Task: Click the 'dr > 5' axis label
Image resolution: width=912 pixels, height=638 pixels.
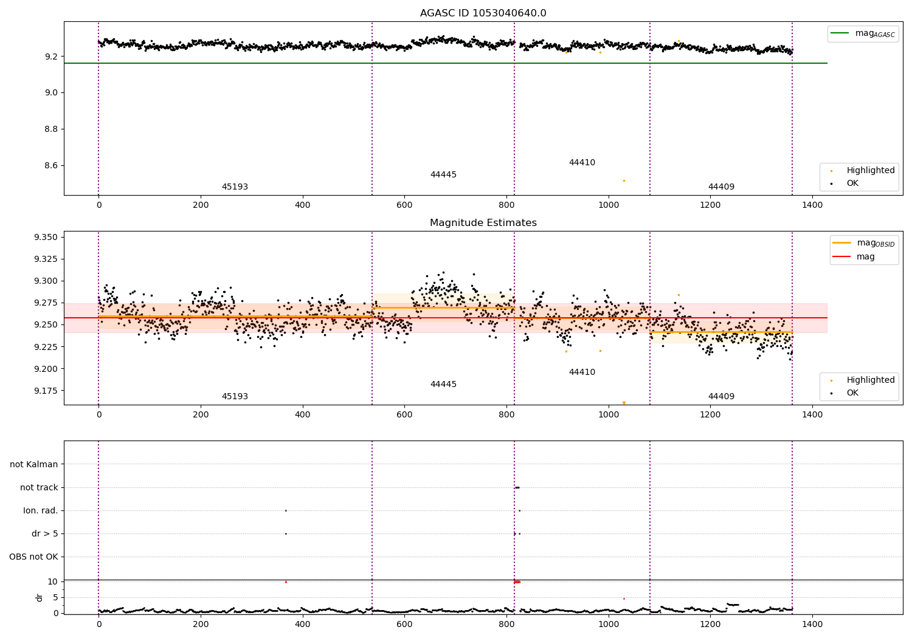Action: click(45, 534)
